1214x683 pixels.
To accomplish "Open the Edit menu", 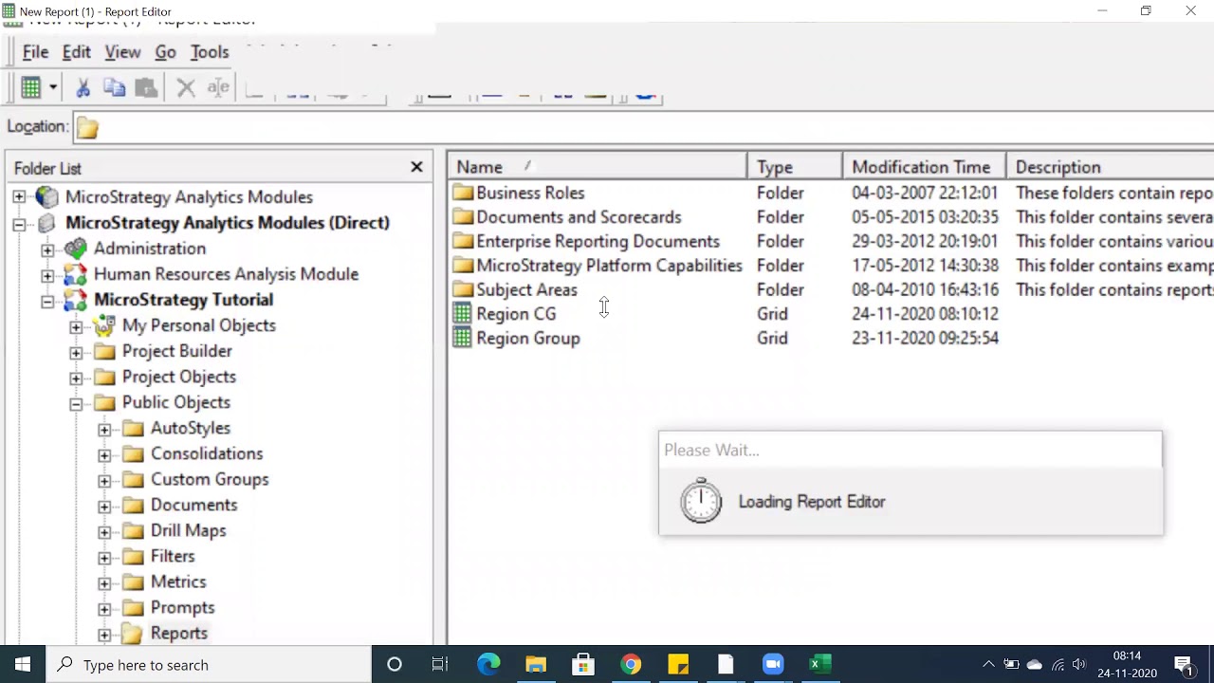I will (77, 52).
